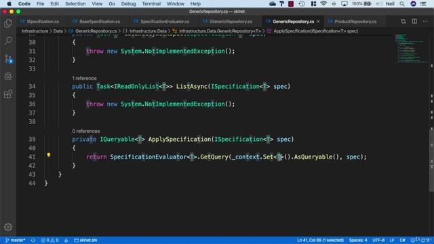Open the Apple menu

coord(9,3)
